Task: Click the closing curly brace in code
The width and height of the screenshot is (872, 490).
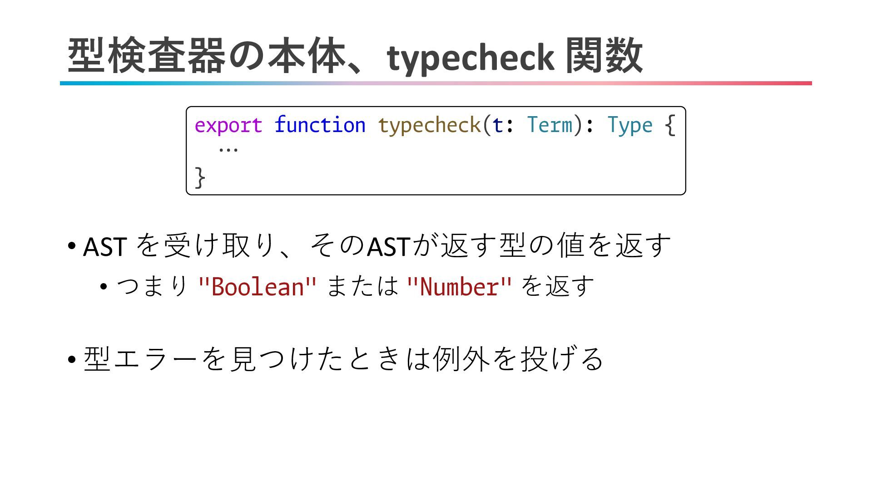Action: coord(200,177)
